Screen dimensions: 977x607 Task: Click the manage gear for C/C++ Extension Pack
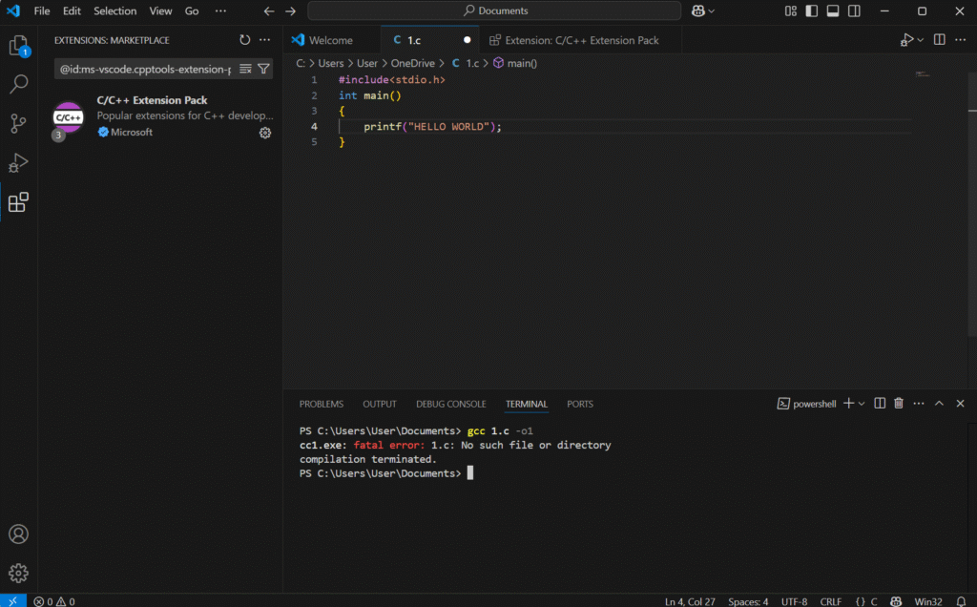265,133
